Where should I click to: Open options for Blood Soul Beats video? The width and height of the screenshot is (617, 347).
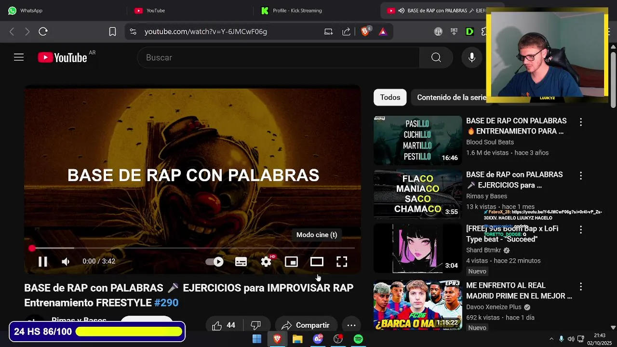tap(581, 122)
